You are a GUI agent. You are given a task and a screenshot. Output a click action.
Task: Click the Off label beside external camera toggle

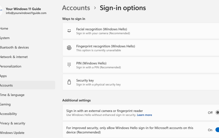[210, 113]
